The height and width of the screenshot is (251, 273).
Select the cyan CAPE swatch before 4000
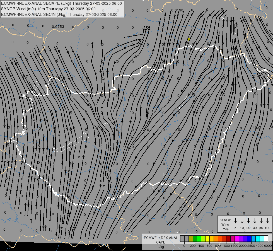tap(258, 239)
